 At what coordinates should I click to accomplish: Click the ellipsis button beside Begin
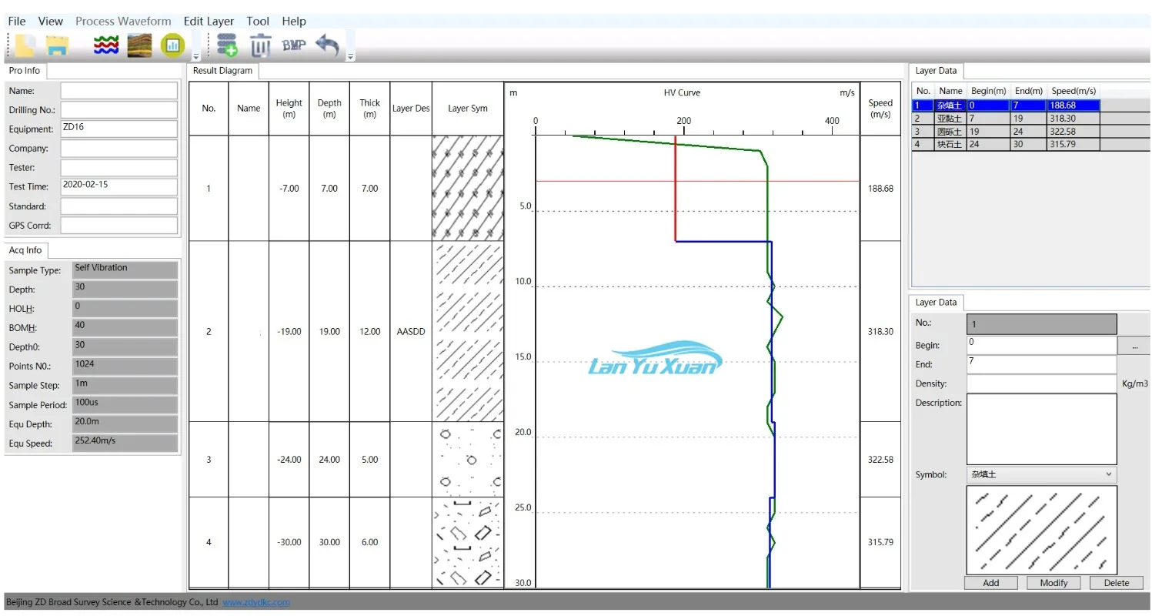[1135, 346]
